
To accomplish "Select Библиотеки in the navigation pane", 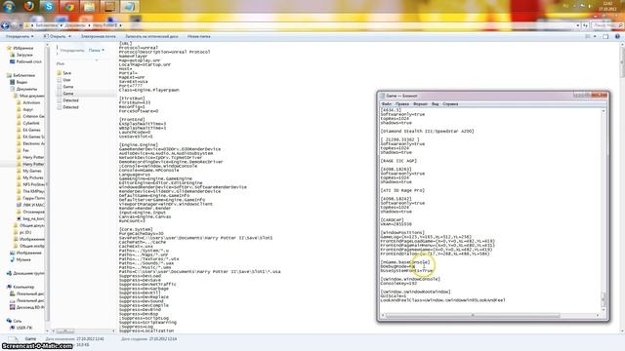I will pos(21,75).
